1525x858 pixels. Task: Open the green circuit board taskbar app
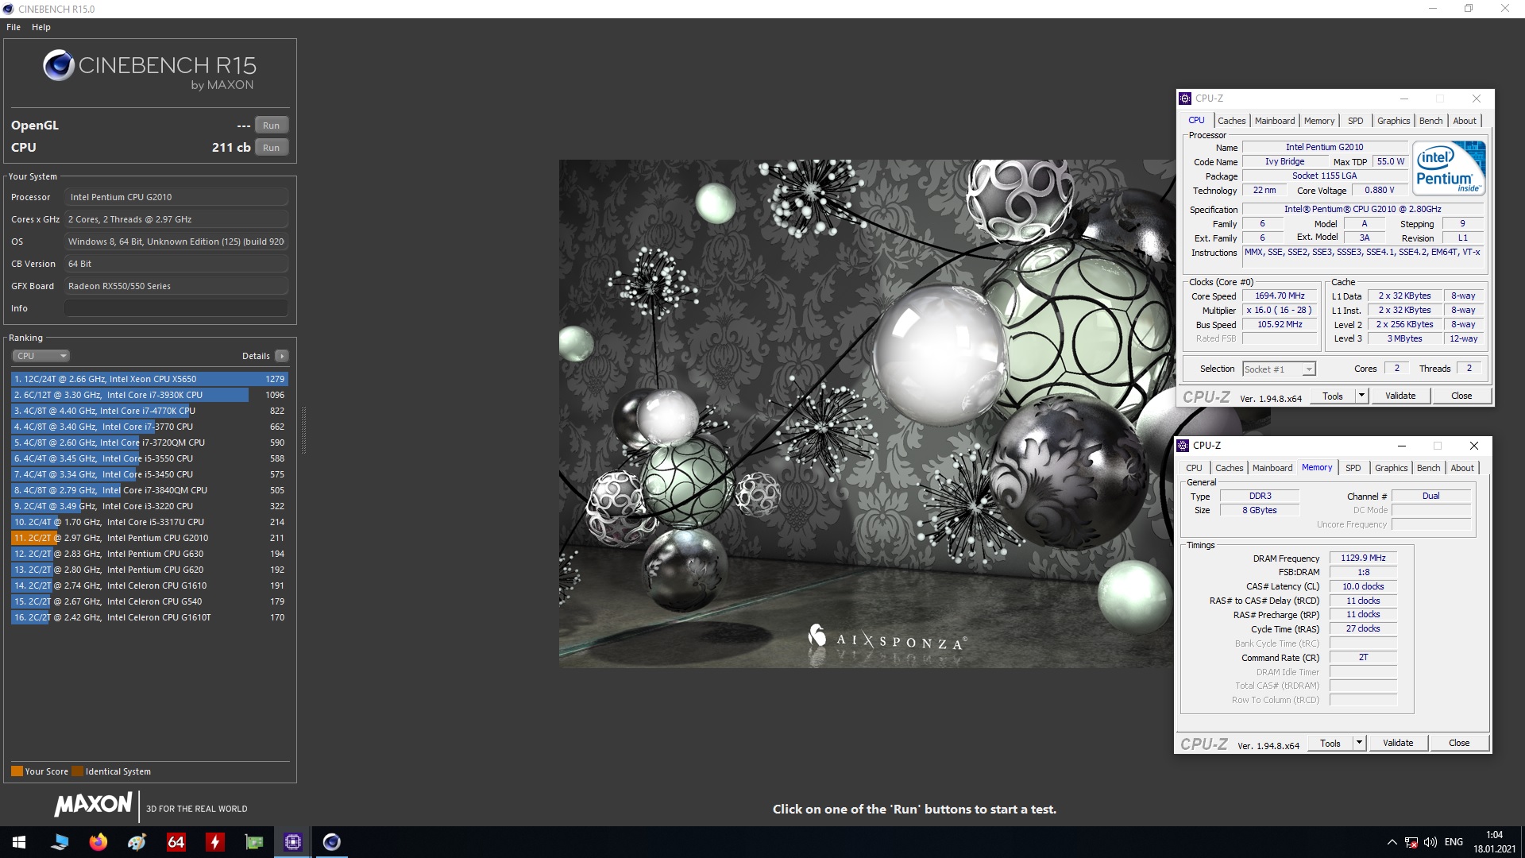(253, 842)
